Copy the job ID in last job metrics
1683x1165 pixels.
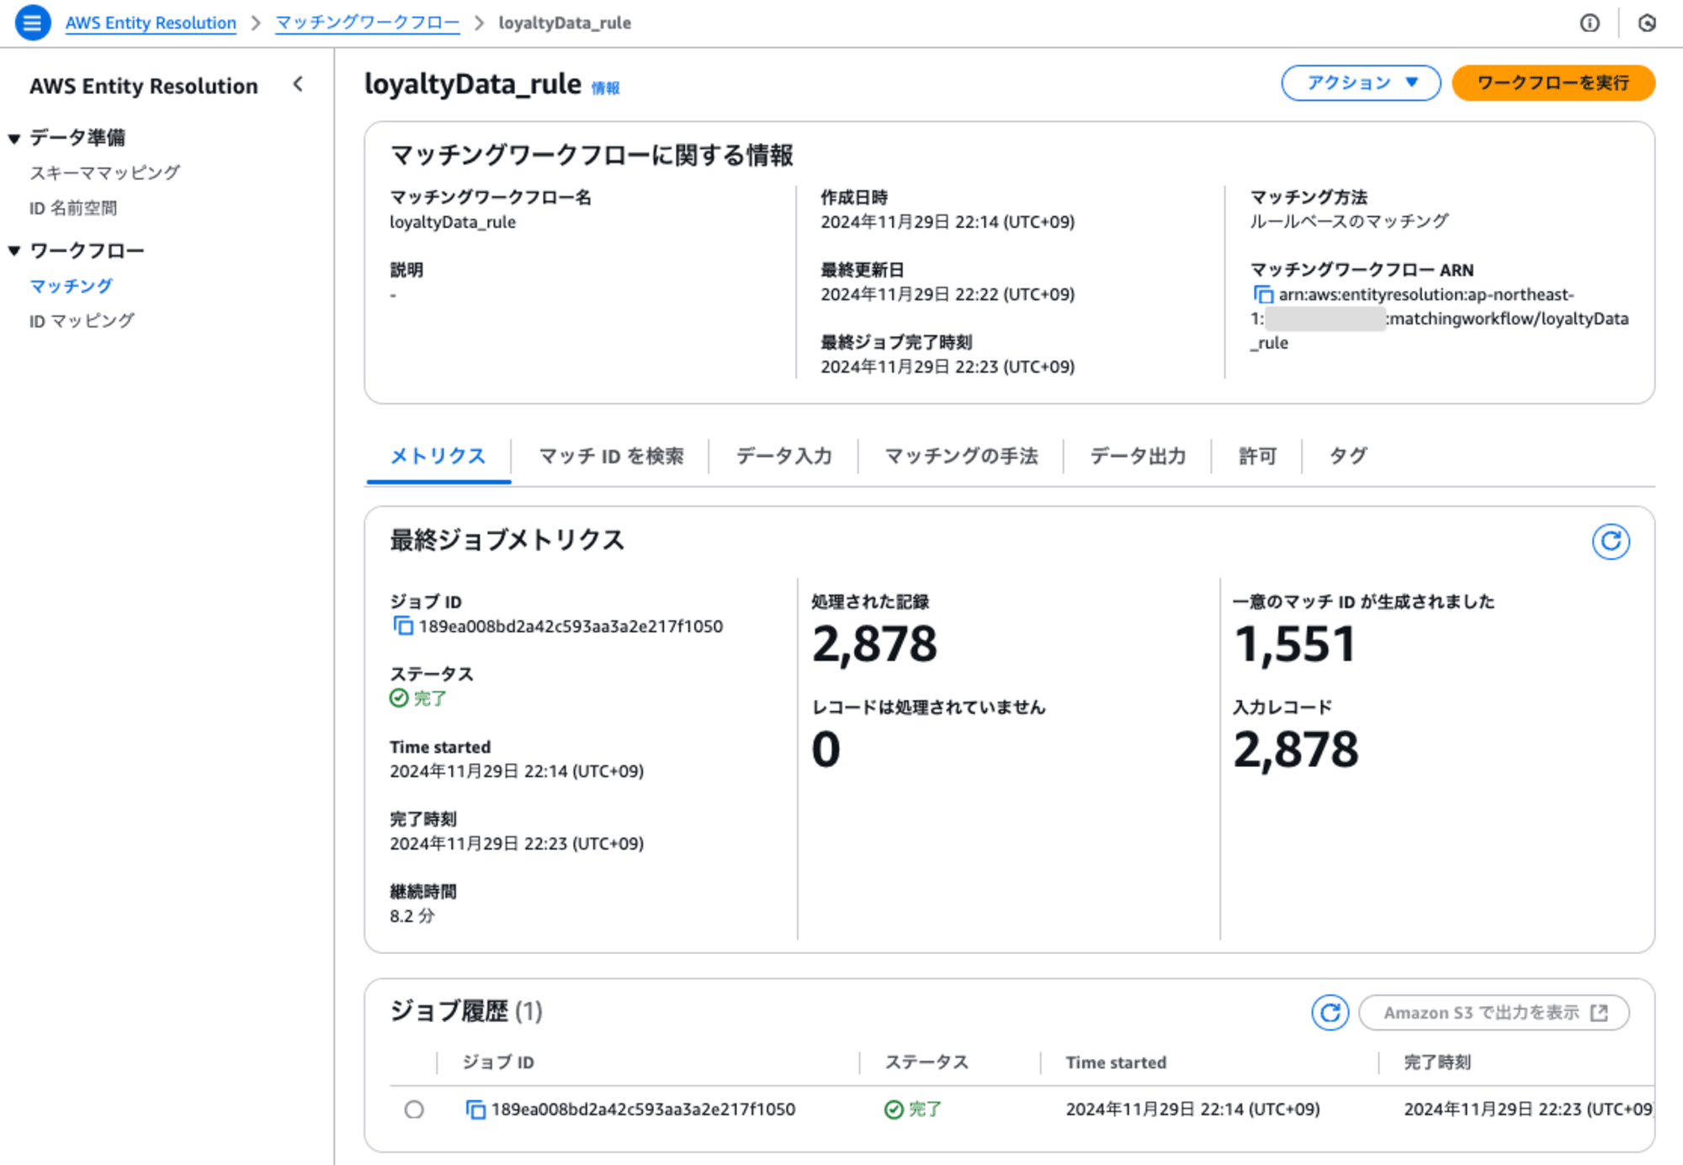403,626
